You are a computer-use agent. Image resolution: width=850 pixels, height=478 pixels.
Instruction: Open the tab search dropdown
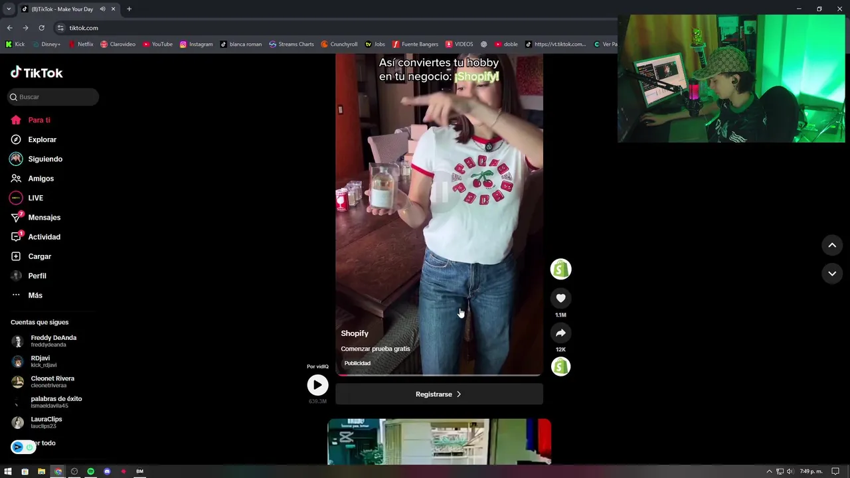tap(8, 9)
